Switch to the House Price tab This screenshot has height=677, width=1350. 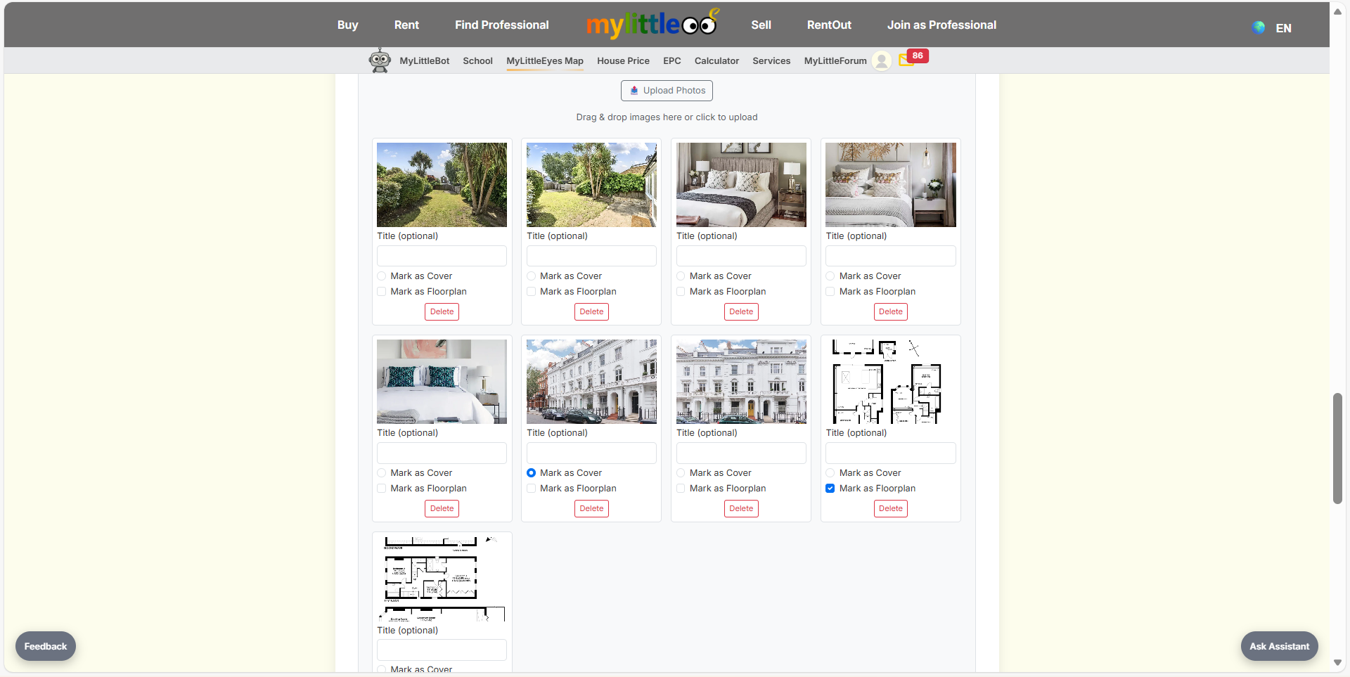click(622, 61)
